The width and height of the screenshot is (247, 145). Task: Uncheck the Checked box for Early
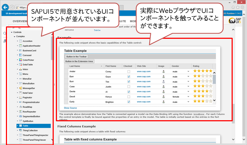129,102
